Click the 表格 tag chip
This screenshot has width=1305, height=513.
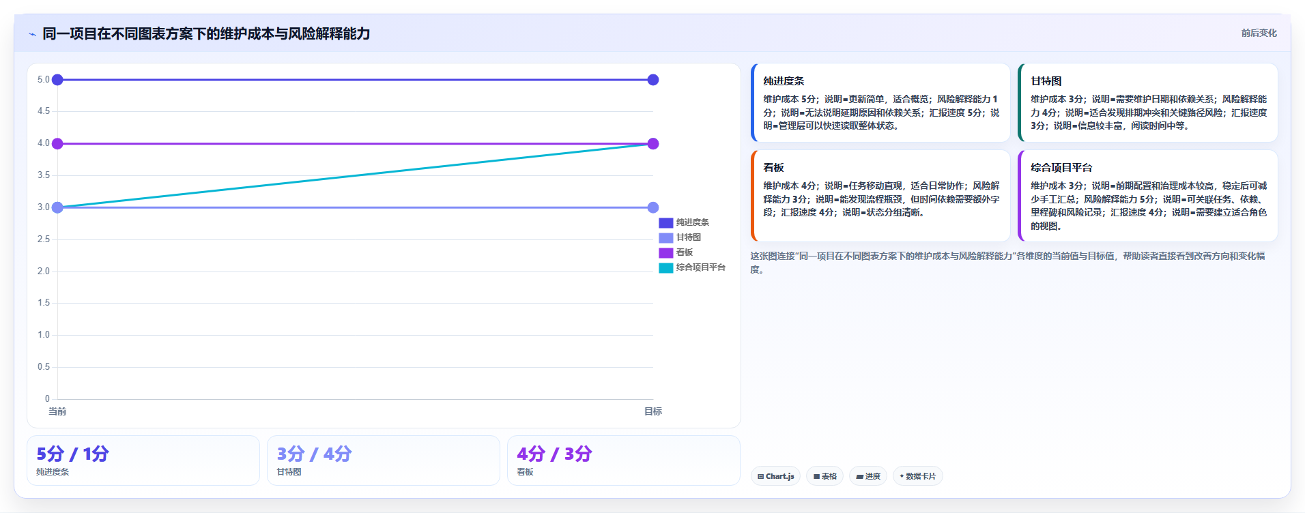(825, 476)
